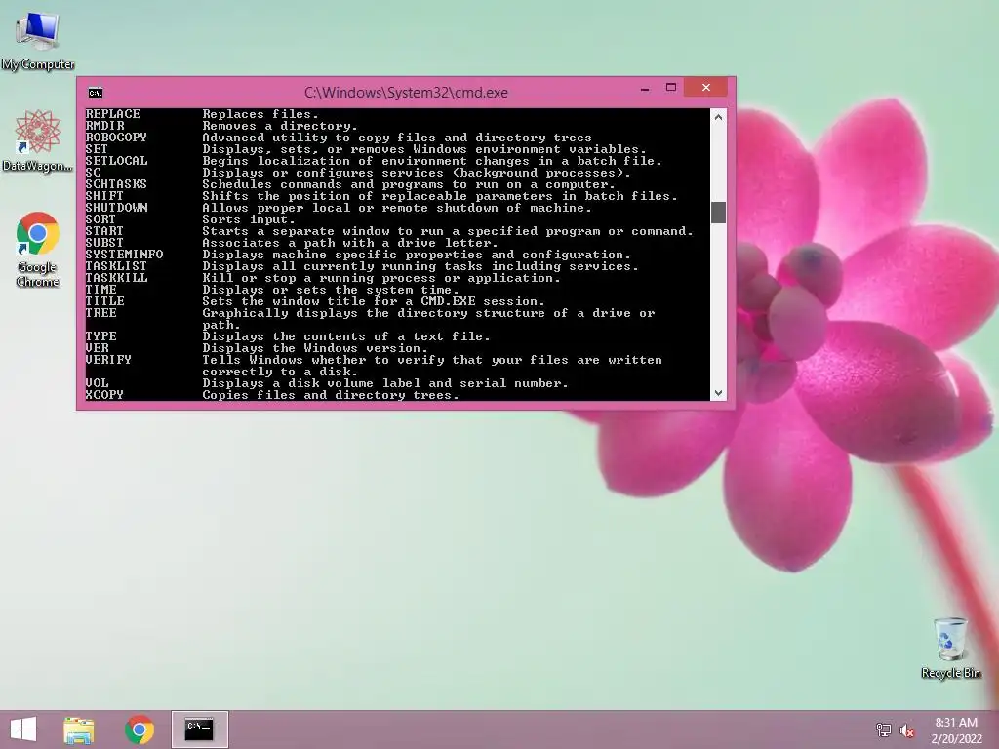The width and height of the screenshot is (999, 749).
Task: Click the scrollbar up arrow in cmd
Action: 718,117
